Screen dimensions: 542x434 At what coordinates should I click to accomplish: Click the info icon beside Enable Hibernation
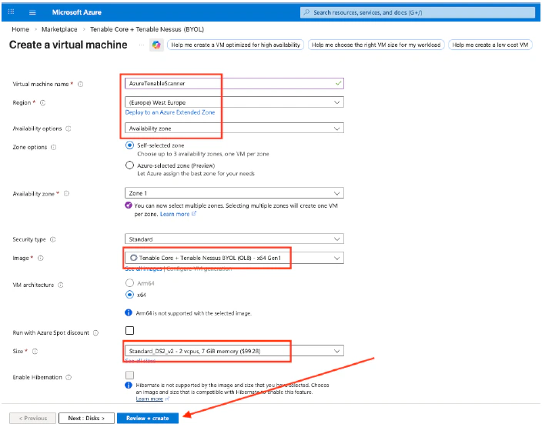pyautogui.click(x=69, y=377)
